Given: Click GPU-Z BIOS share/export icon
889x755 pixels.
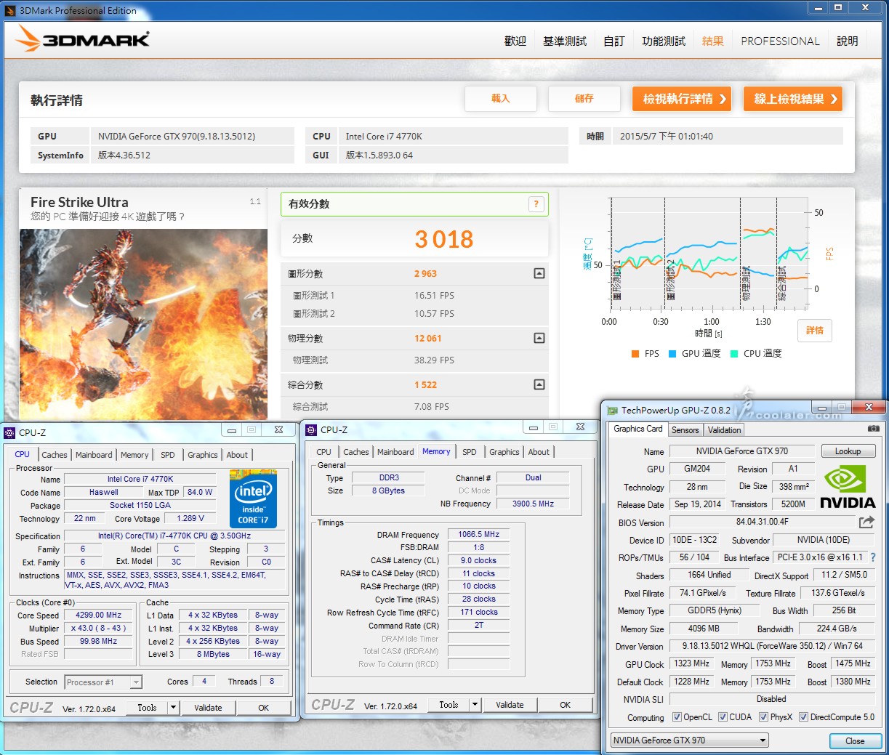Looking at the screenshot, I should [866, 522].
